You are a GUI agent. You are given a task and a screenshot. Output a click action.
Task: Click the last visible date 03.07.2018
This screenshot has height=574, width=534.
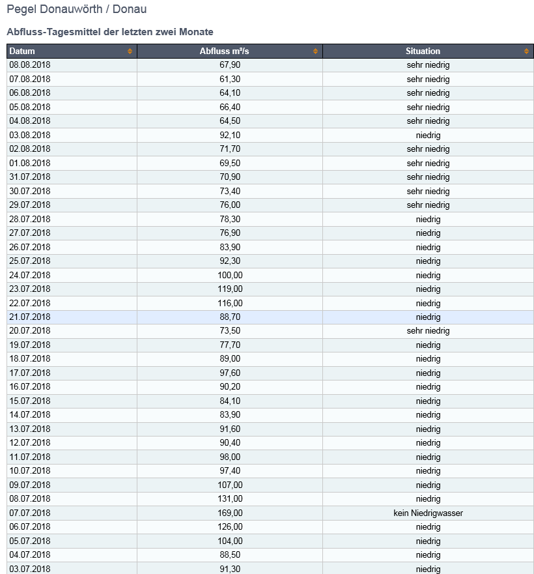pos(29,569)
